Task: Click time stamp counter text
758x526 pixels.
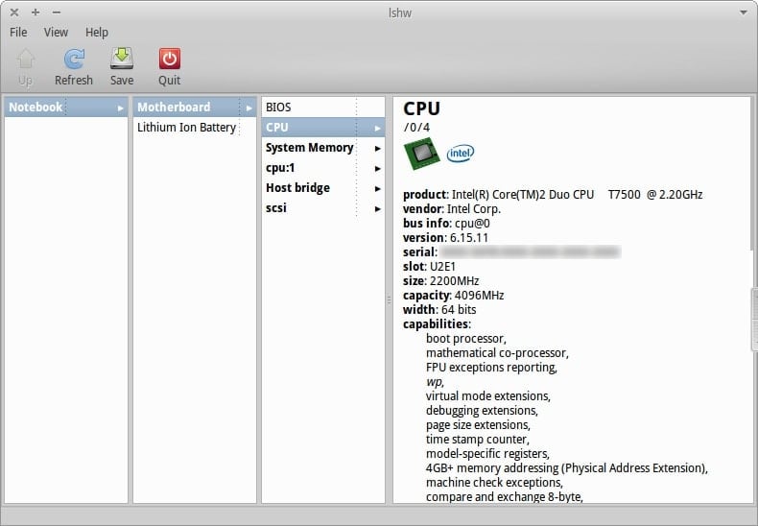Action: coord(478,440)
